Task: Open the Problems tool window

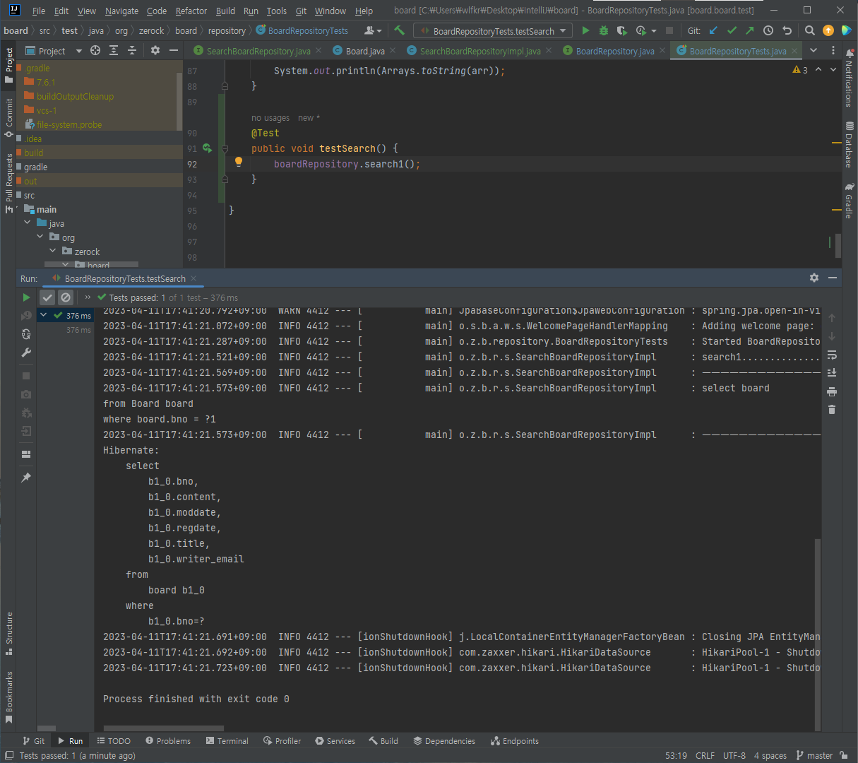Action: click(x=168, y=741)
